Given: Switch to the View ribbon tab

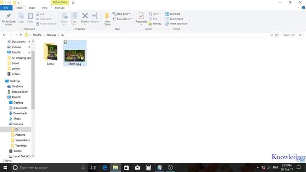Looking at the screenshot, I should 44,8.
